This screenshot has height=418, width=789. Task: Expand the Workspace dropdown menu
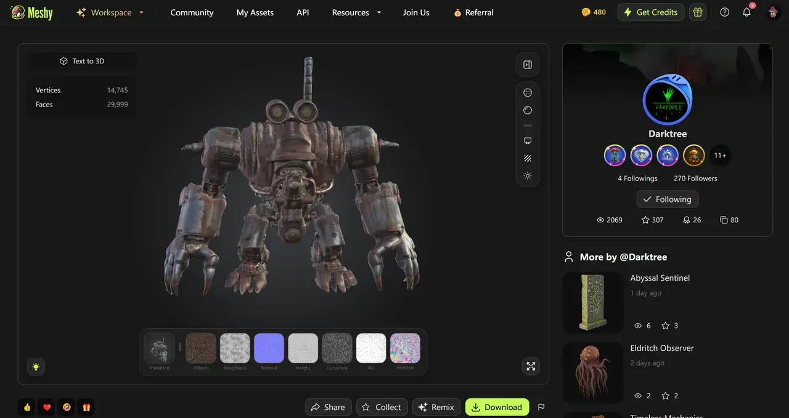[x=110, y=12]
